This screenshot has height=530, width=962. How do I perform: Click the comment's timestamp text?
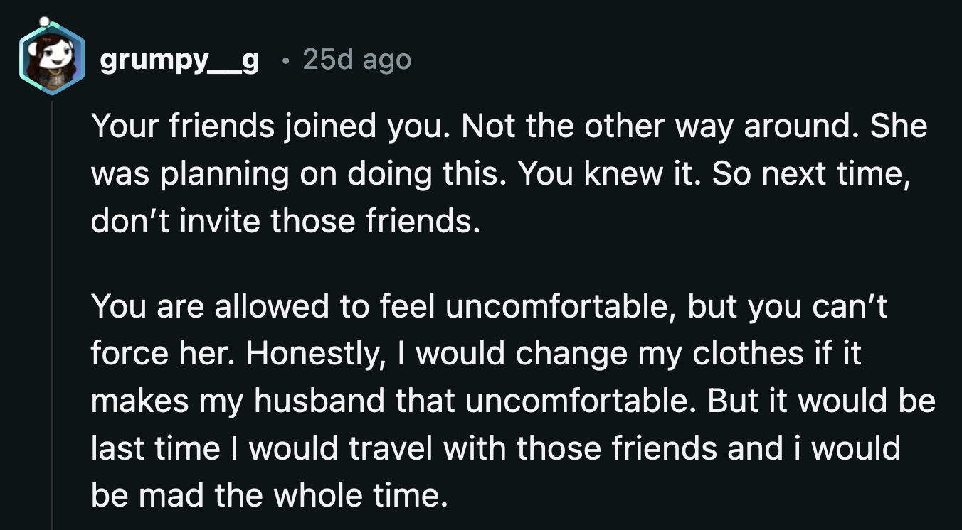point(356,60)
